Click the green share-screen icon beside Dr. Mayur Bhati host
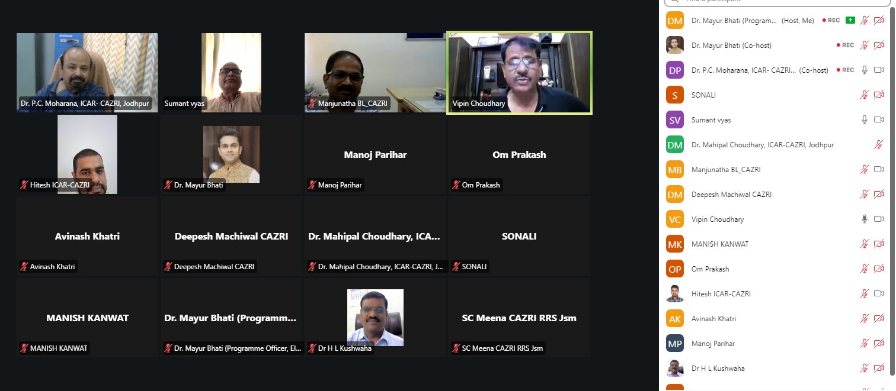This screenshot has width=896, height=391. [x=850, y=20]
